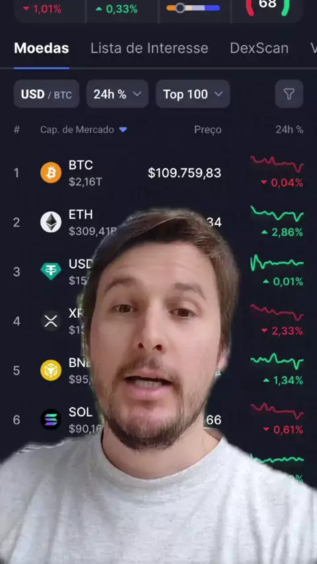This screenshot has height=564, width=317.
Task: Tap the BNB logo icon
Action: coord(51,370)
